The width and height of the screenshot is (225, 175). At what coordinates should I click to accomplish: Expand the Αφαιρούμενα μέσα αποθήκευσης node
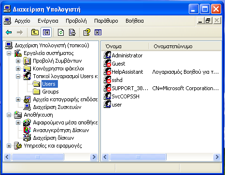[x=18, y=122]
